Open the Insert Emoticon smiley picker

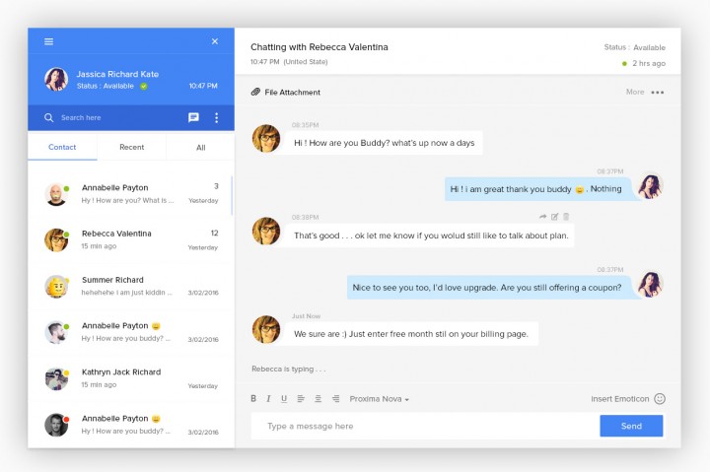click(660, 398)
